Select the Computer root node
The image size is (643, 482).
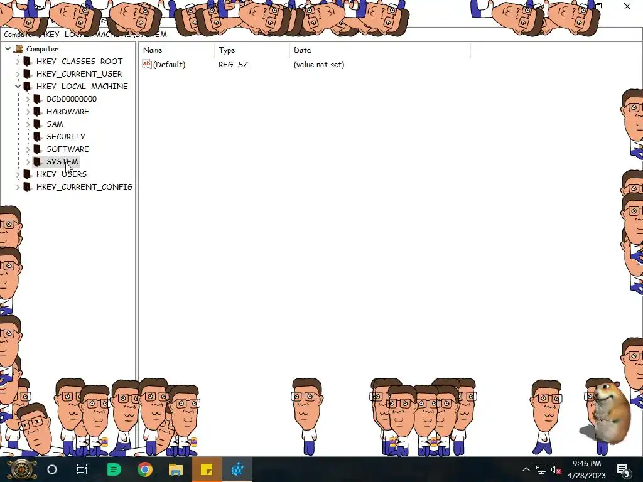pyautogui.click(x=42, y=49)
